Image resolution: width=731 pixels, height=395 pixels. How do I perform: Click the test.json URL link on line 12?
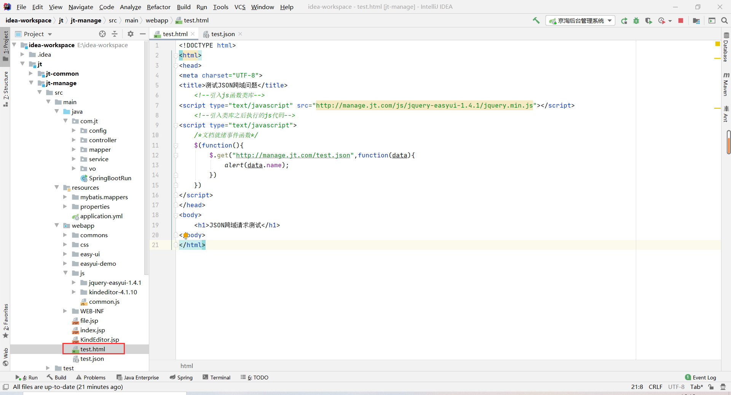(293, 155)
